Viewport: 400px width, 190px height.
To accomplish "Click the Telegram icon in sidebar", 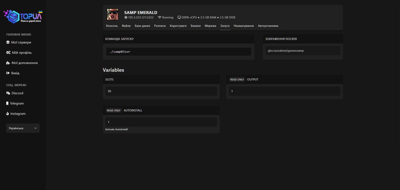I will pos(7,103).
